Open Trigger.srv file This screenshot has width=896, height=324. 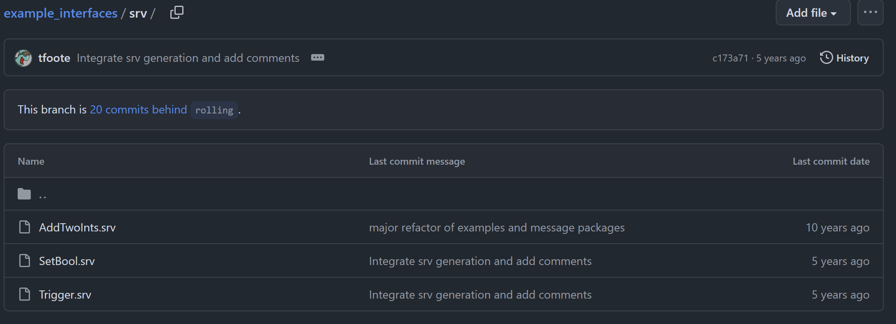coord(65,295)
